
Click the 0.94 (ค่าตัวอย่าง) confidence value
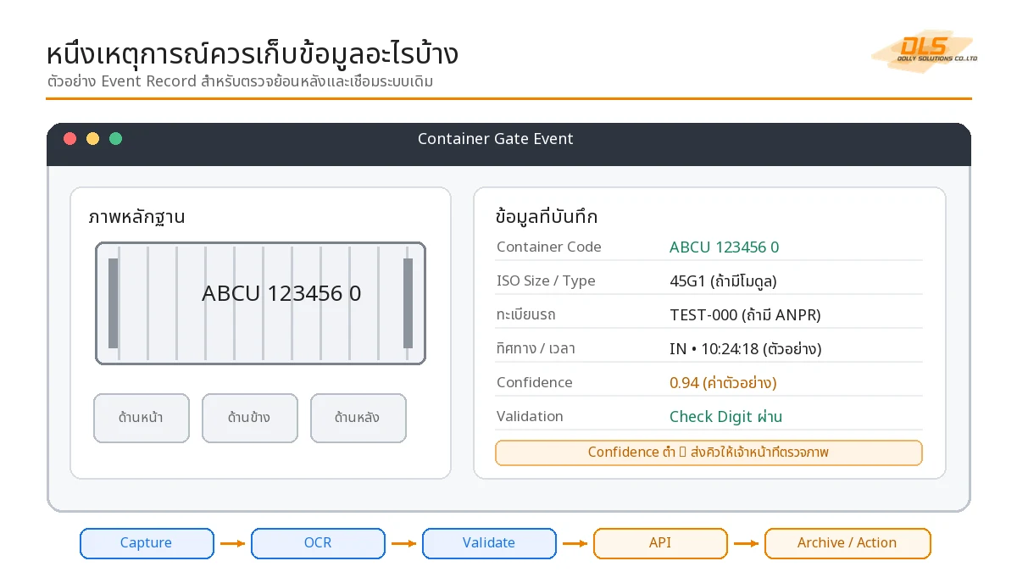pyautogui.click(x=723, y=383)
